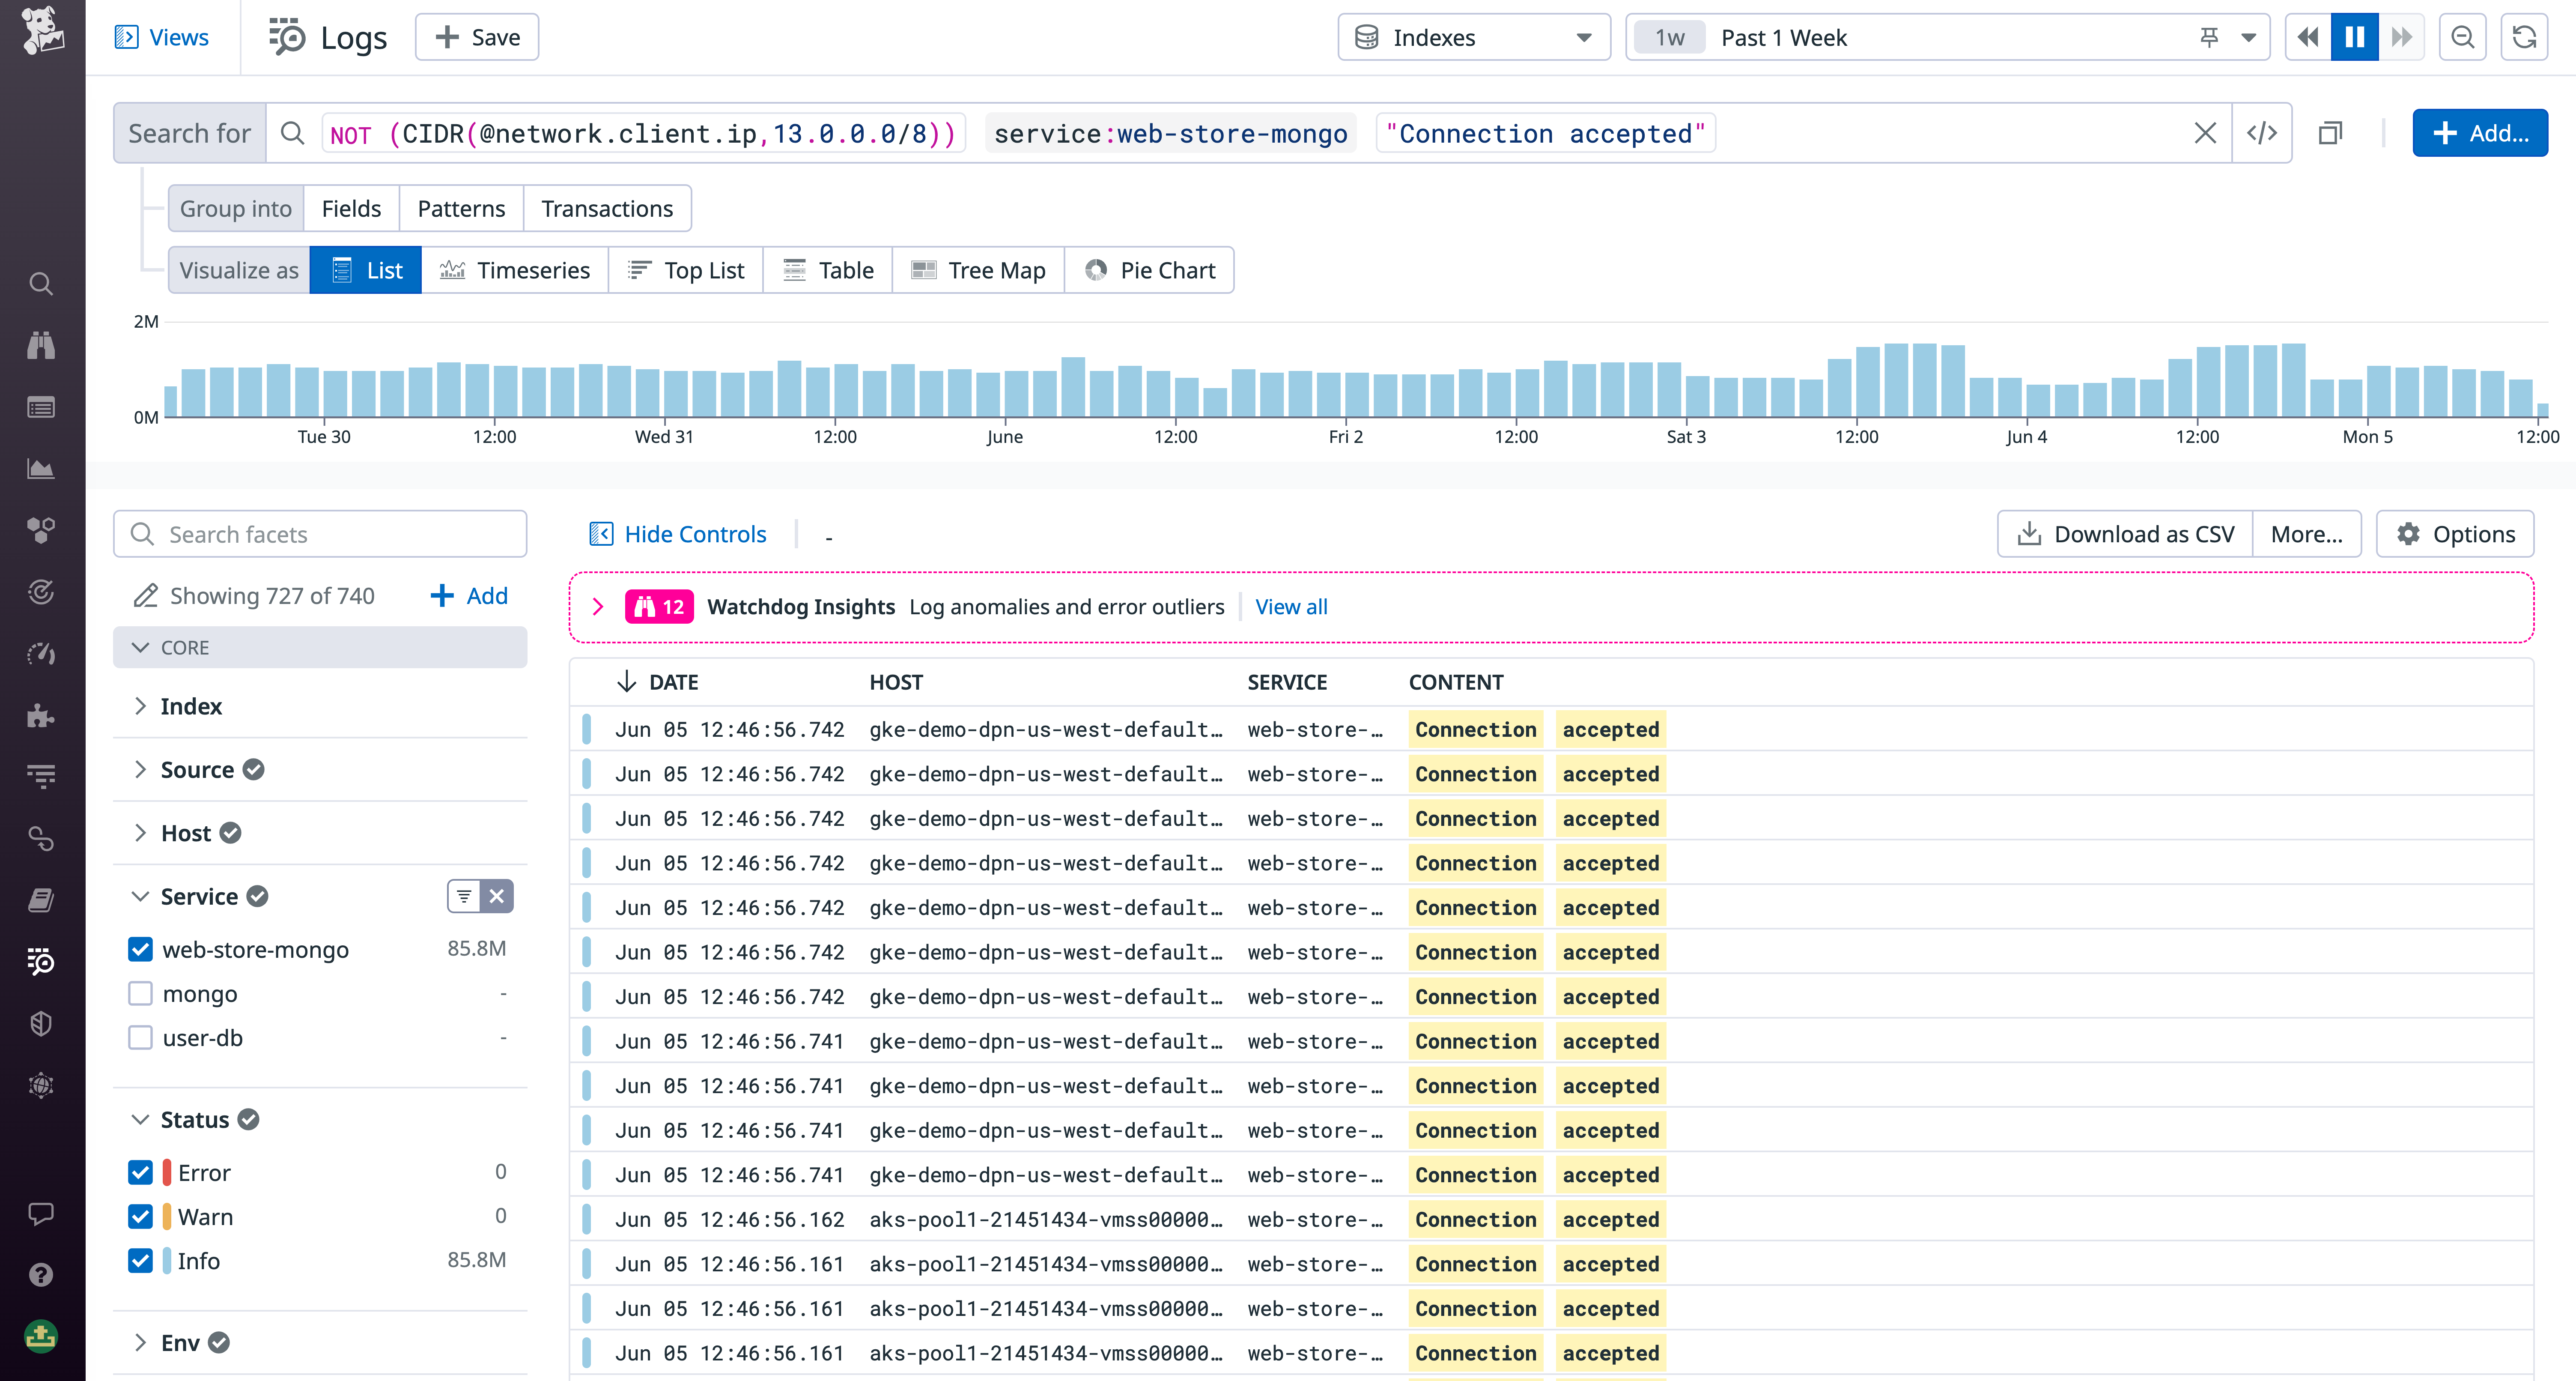
Task: Open the help question-mark icon
Action: click(x=41, y=1274)
